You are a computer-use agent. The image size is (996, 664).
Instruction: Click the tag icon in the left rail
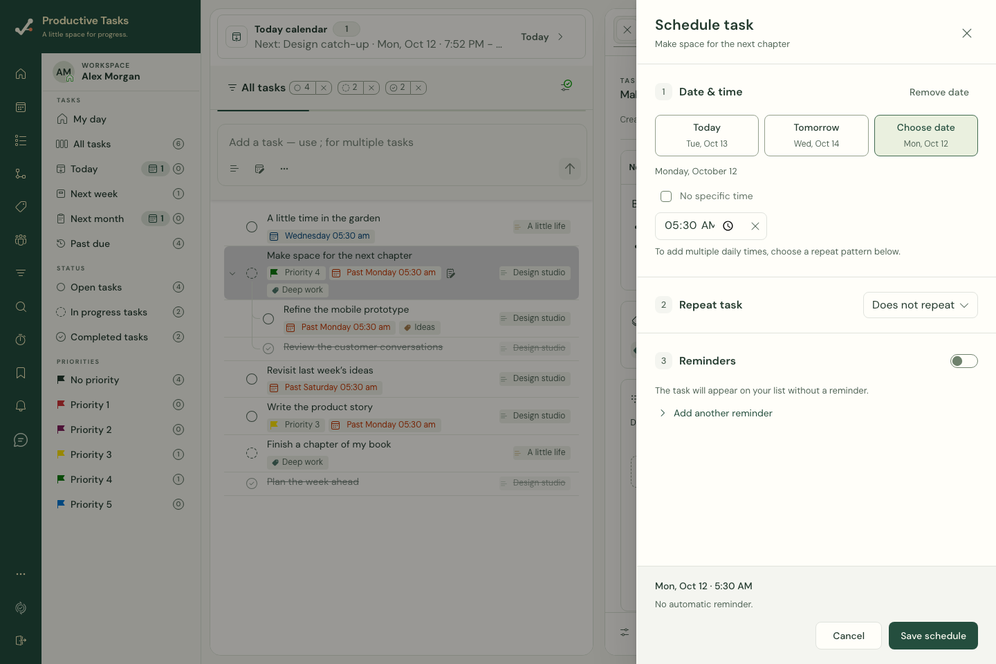click(x=21, y=207)
